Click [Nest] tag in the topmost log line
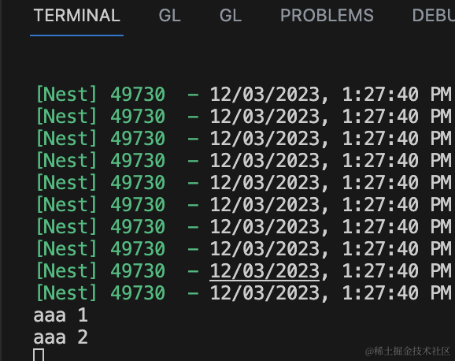 [x=66, y=95]
